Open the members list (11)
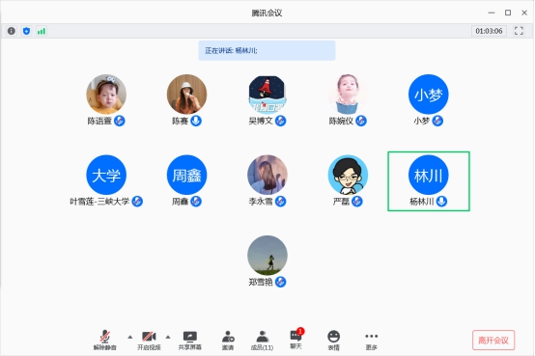The image size is (535, 356). (x=262, y=341)
